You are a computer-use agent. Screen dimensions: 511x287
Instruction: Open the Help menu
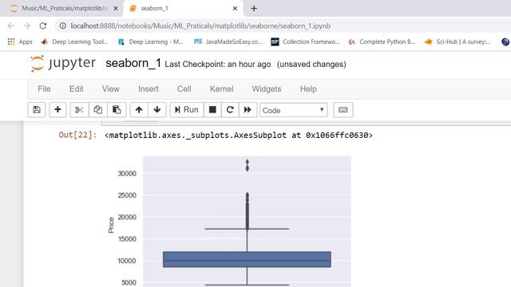point(308,88)
